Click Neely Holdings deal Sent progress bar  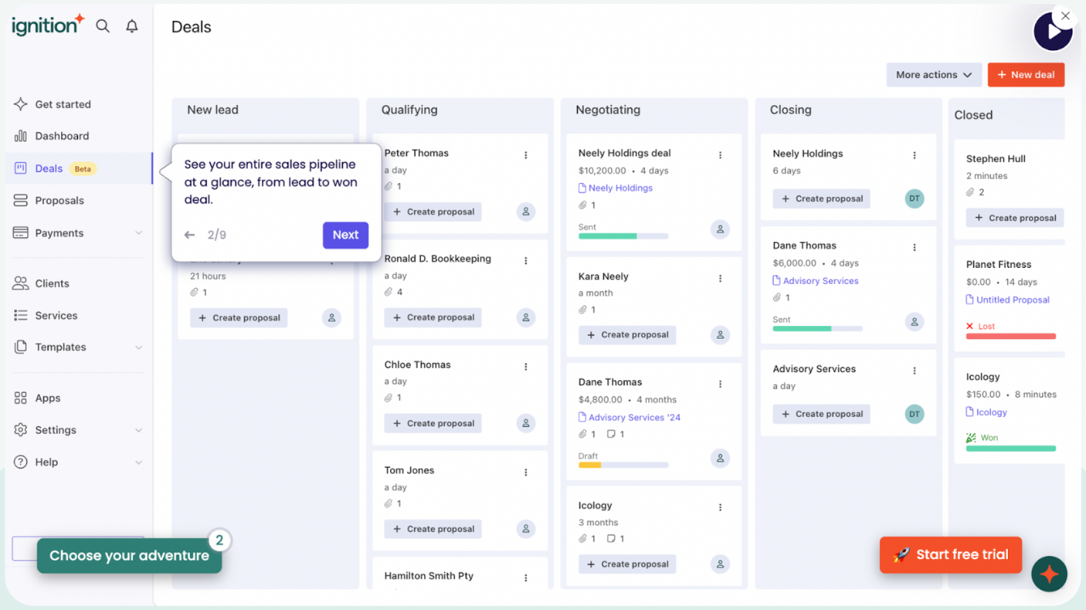(623, 236)
